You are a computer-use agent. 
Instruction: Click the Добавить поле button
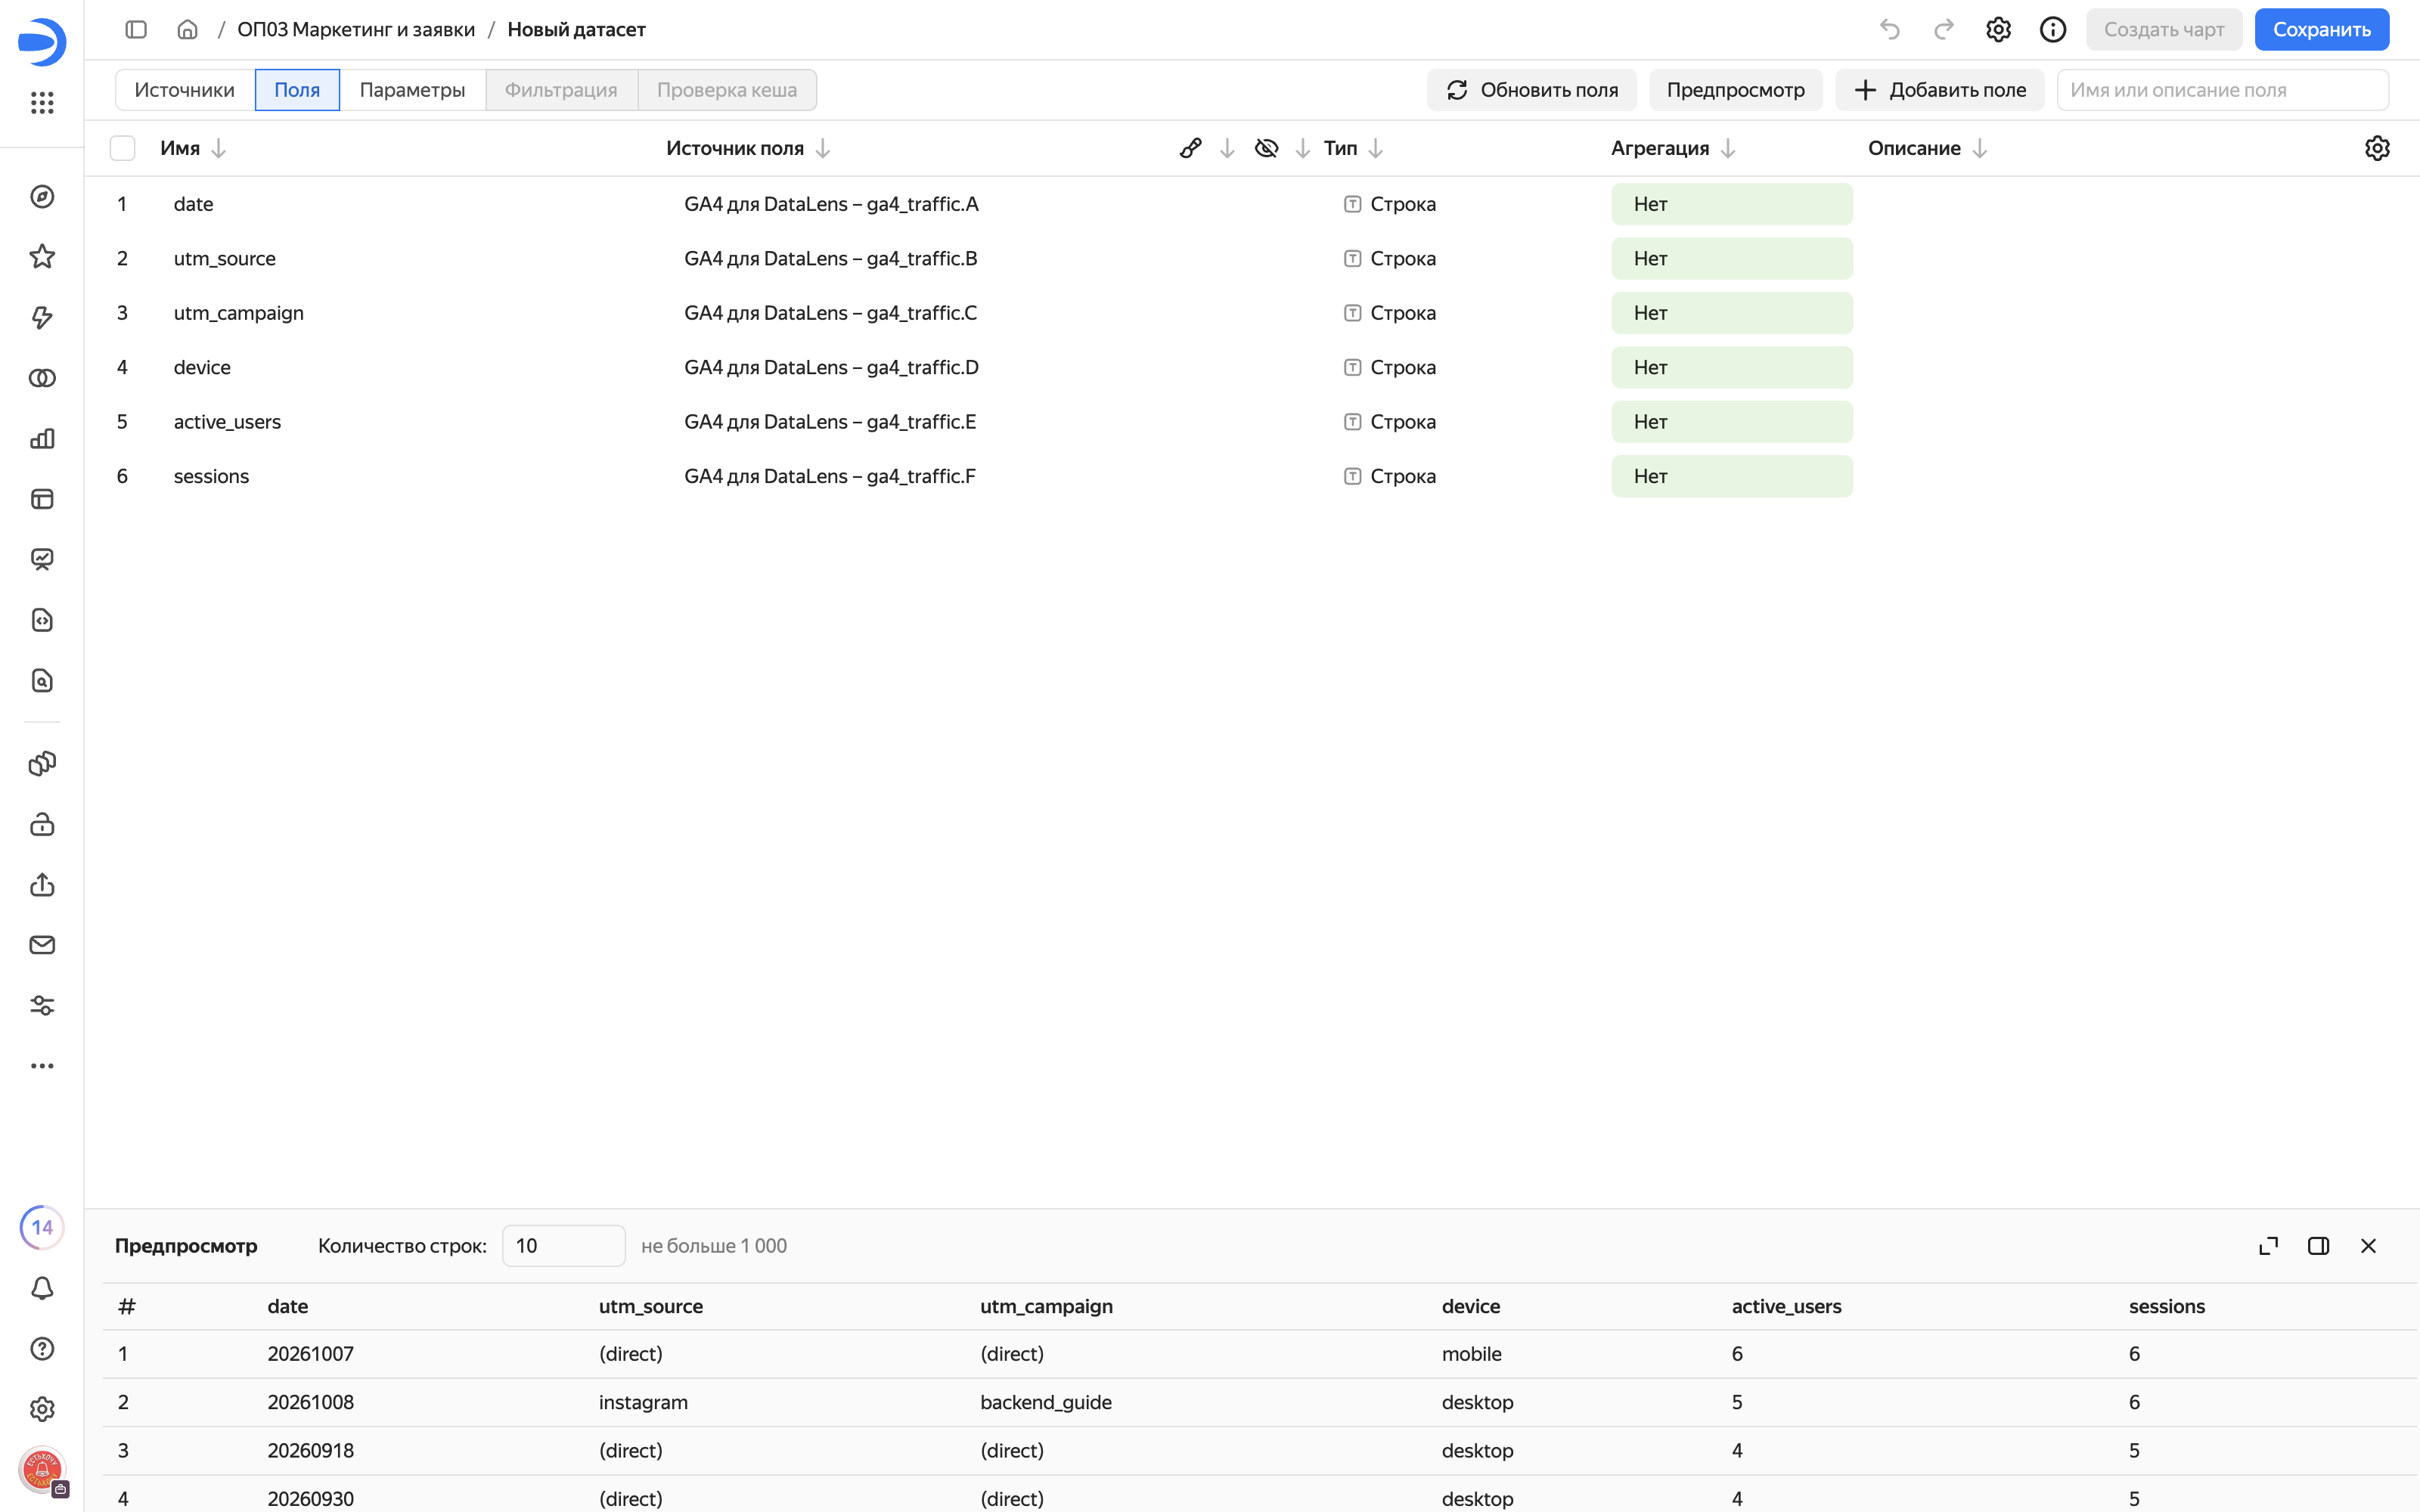pos(1939,90)
